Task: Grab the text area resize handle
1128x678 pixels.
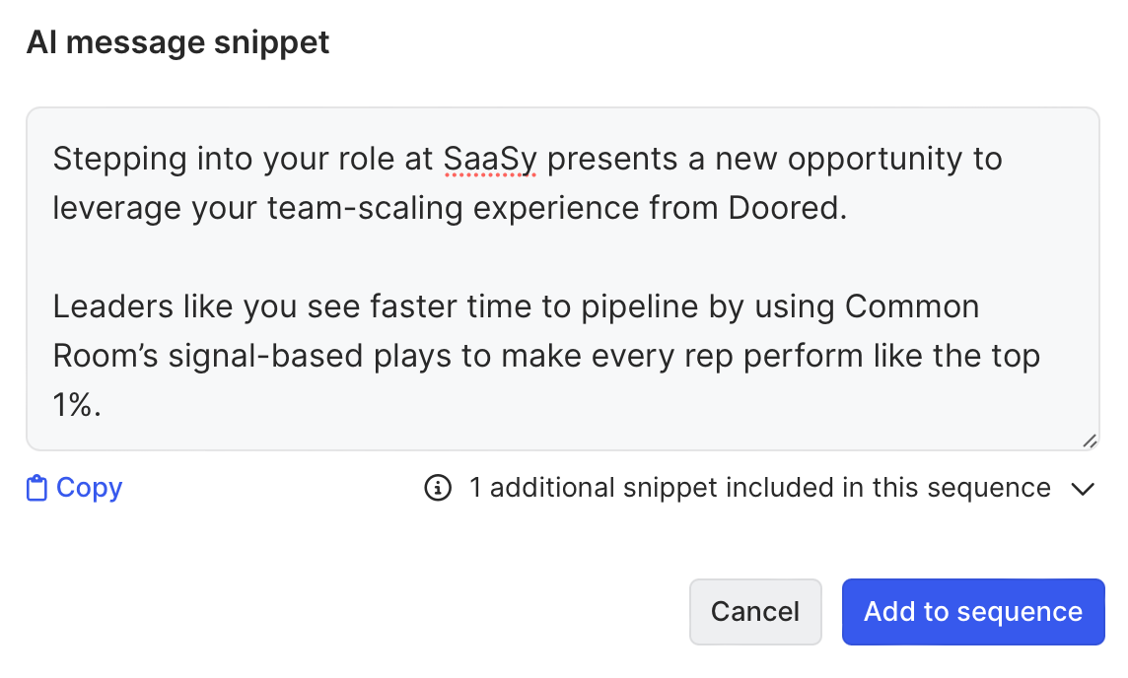Action: 1089,441
